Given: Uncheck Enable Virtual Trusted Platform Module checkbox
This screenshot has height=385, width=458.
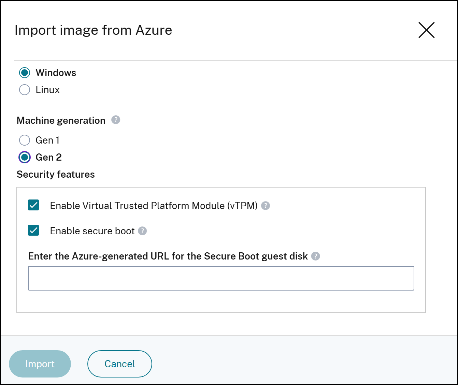Looking at the screenshot, I should [x=33, y=205].
